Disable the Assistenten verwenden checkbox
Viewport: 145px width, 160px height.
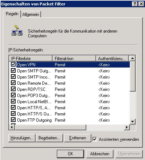(x=95, y=139)
